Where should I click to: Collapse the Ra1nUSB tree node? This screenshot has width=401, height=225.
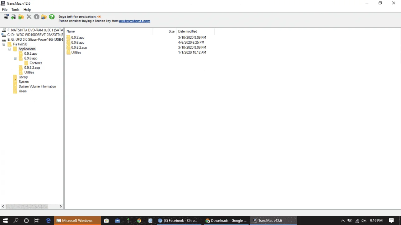tap(4, 44)
